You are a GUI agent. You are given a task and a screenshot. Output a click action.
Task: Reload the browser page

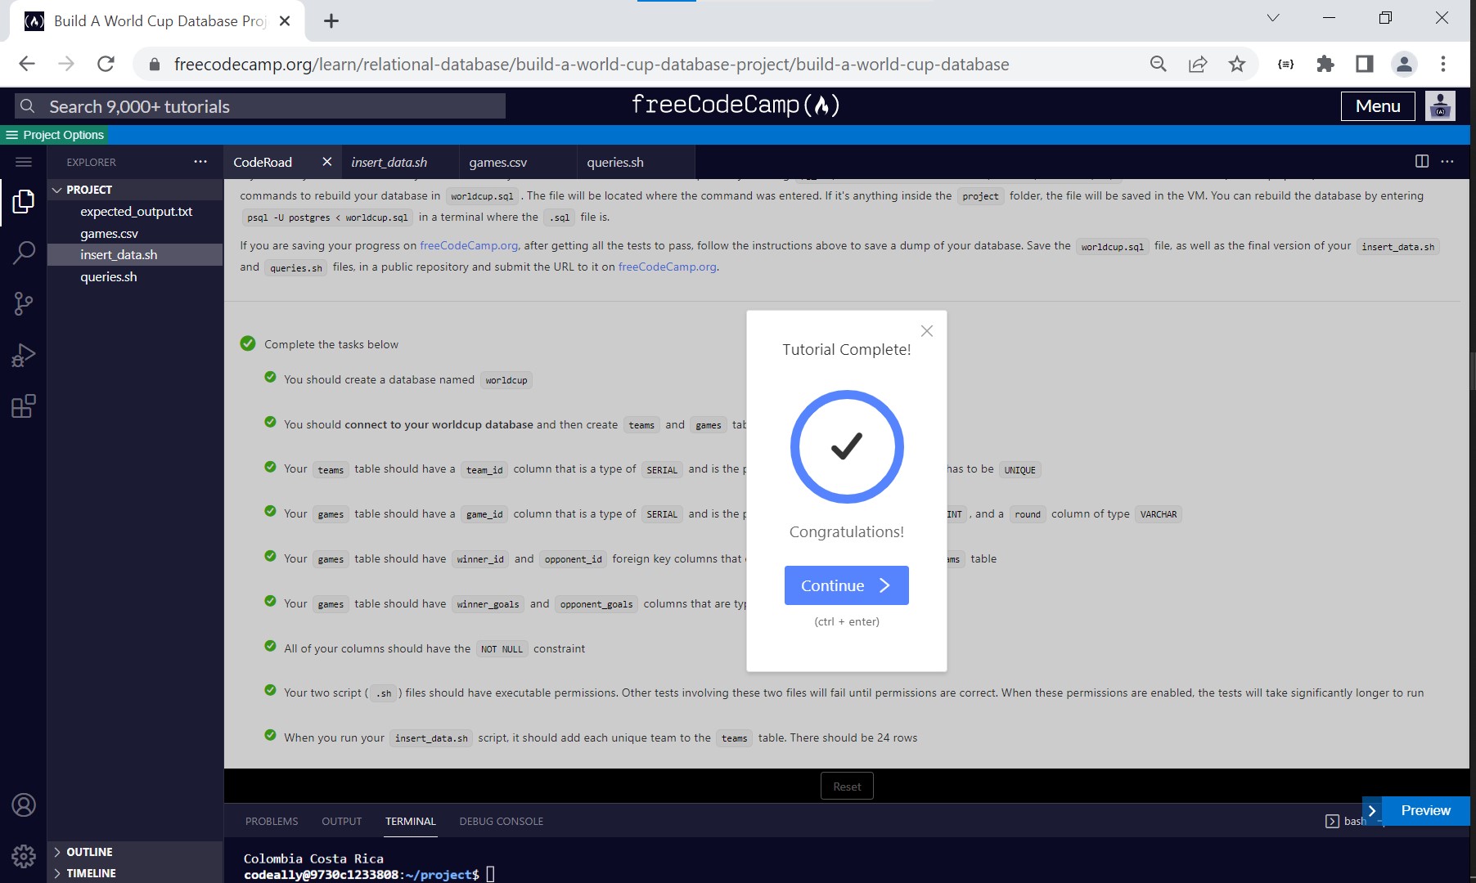(106, 64)
